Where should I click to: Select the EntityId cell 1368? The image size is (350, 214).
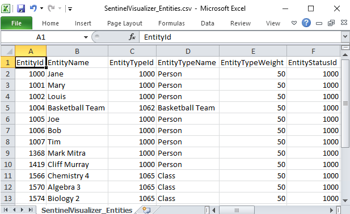point(31,153)
